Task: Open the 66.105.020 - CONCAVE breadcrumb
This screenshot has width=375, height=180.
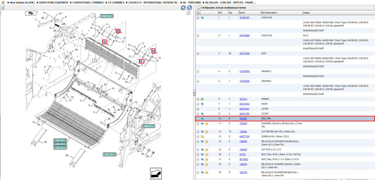Action: (231, 3)
